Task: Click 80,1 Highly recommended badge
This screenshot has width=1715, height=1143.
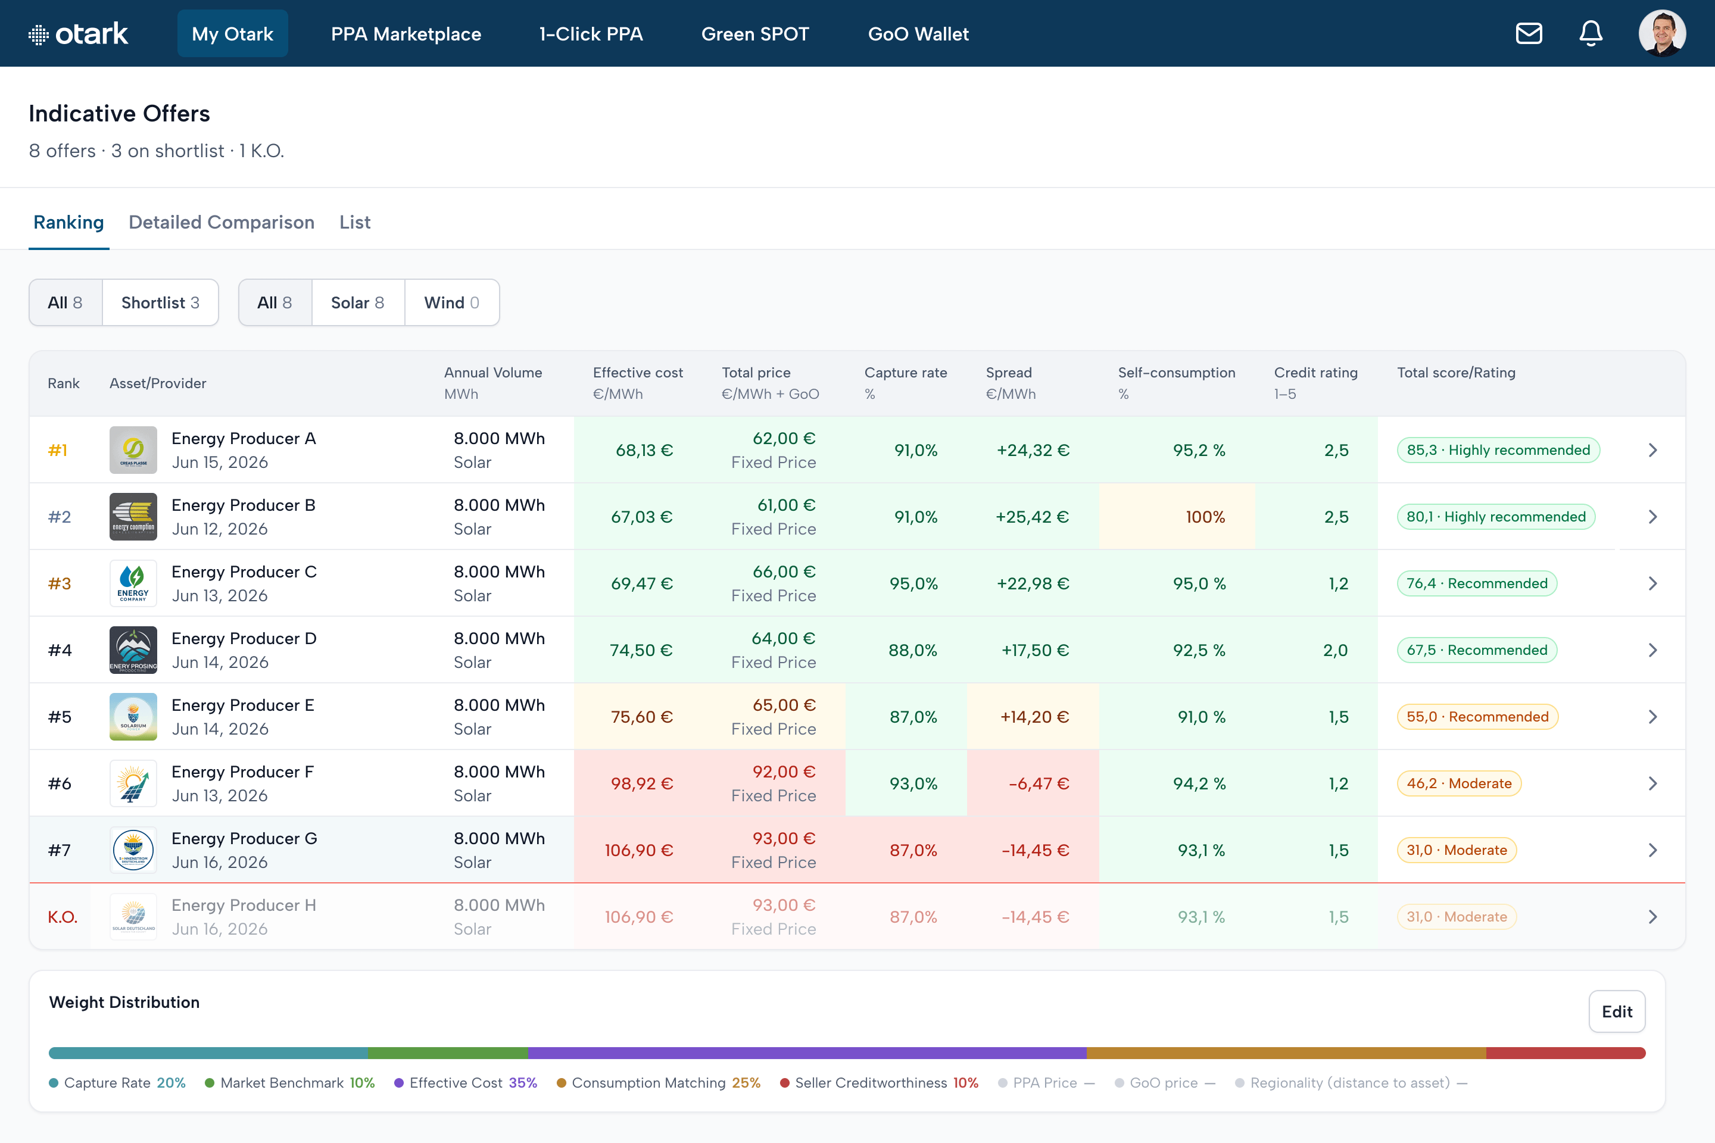Action: pyautogui.click(x=1496, y=517)
